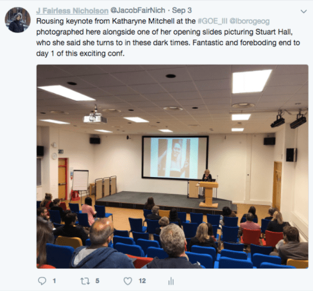Click the flipchart whiteboard in the photo
This screenshot has width=313, height=291.
tap(81, 181)
